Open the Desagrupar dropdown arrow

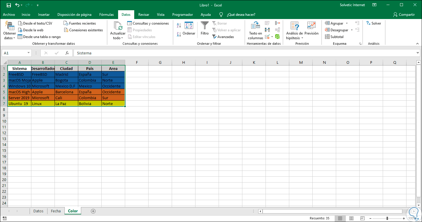tap(351, 30)
